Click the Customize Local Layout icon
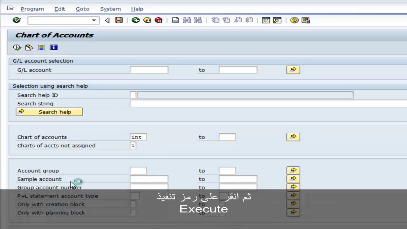This screenshot has height=229, width=407. click(306, 20)
